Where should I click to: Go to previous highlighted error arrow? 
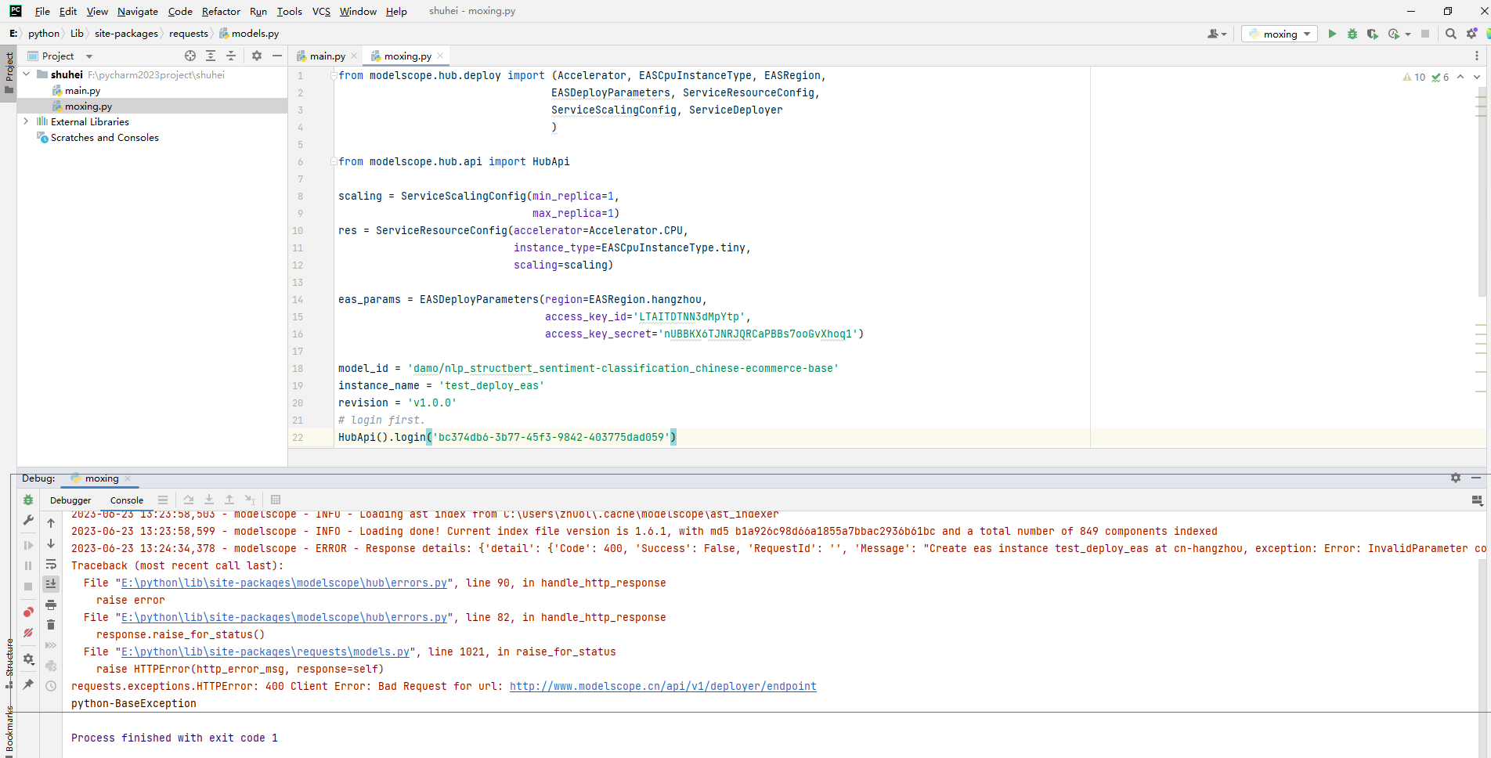coord(1460,77)
